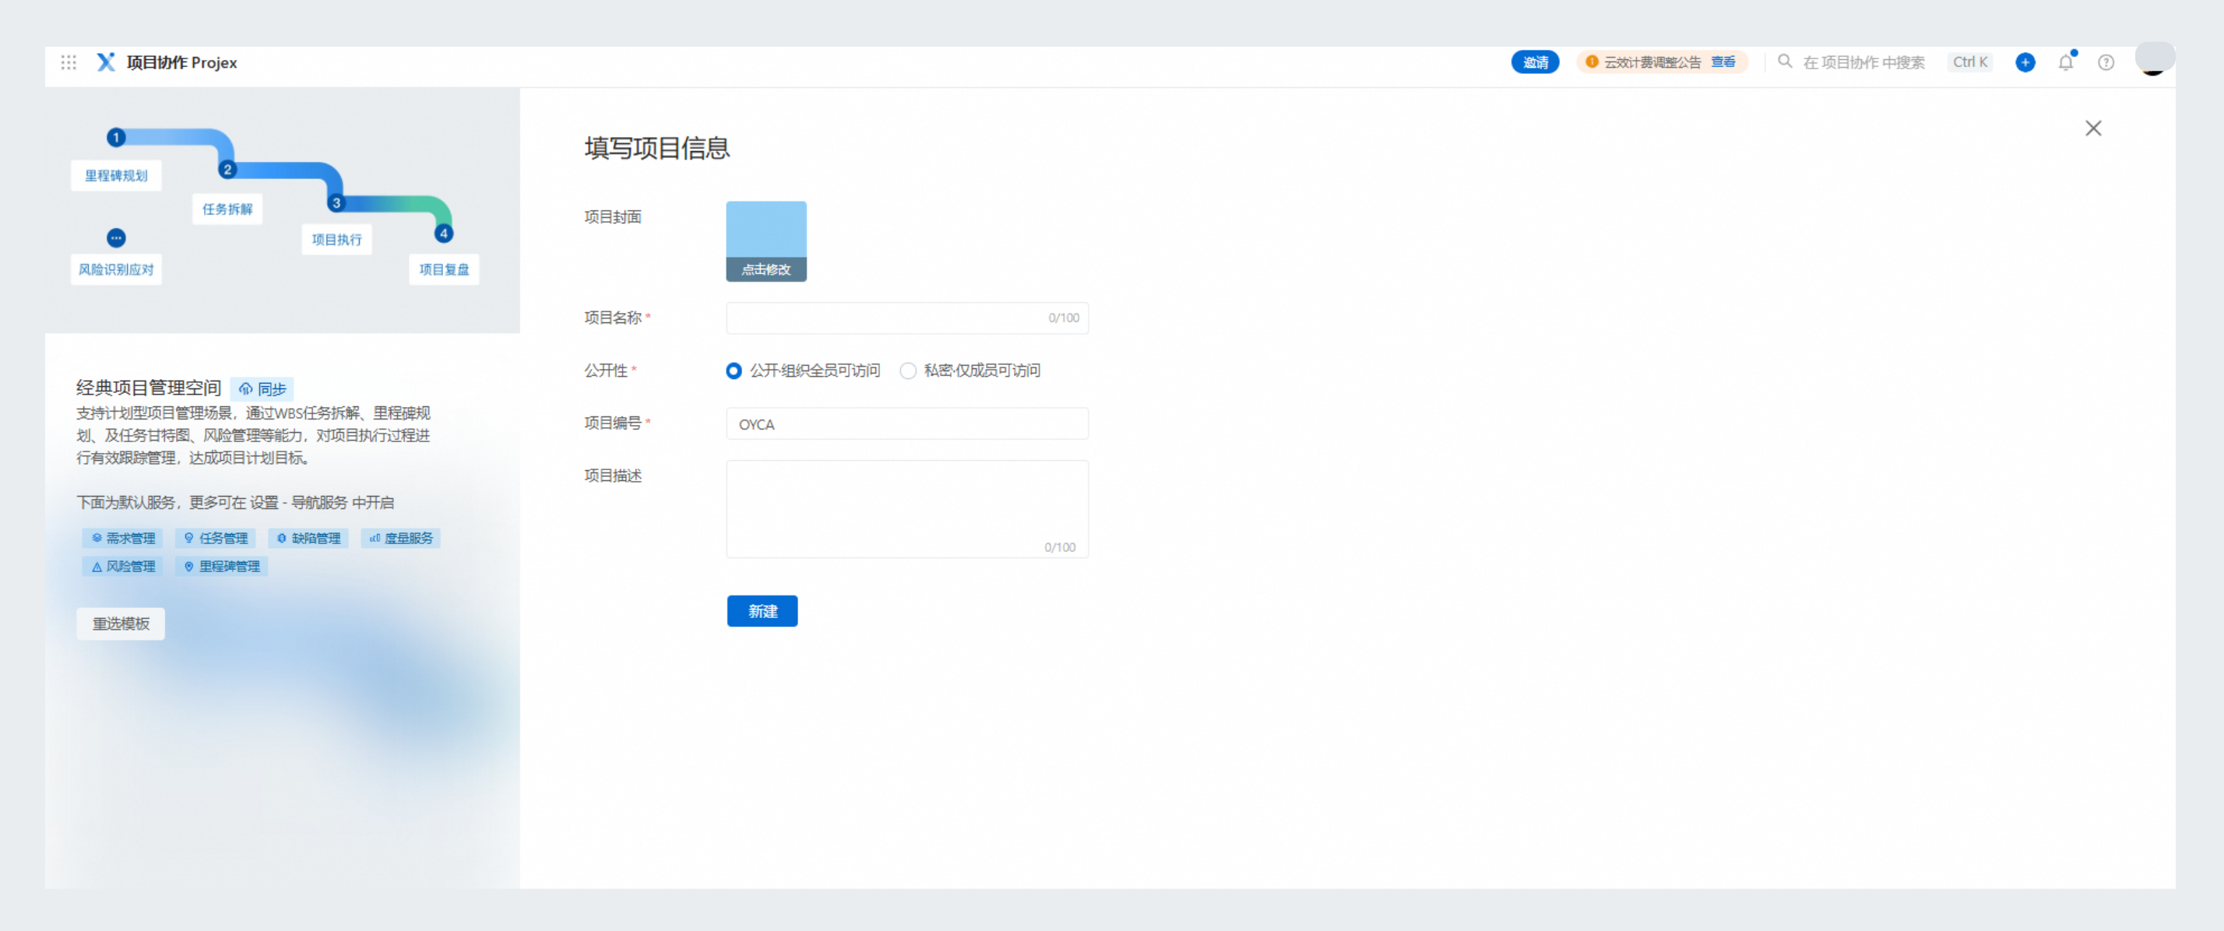Click the 里程碑管理 service tag
Viewport: 2224px width, 931px height.
pyautogui.click(x=222, y=567)
